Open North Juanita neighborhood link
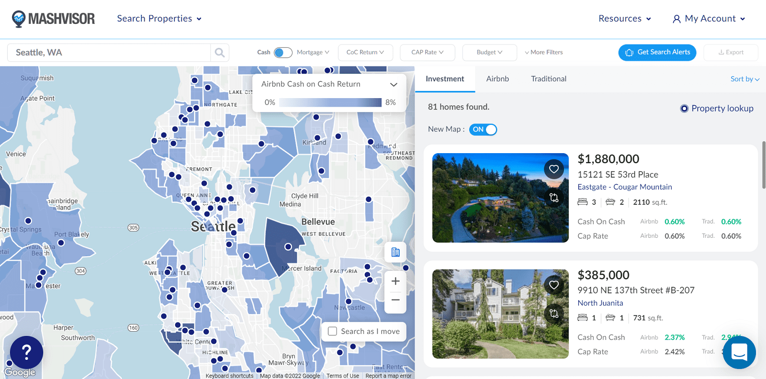 click(600, 303)
